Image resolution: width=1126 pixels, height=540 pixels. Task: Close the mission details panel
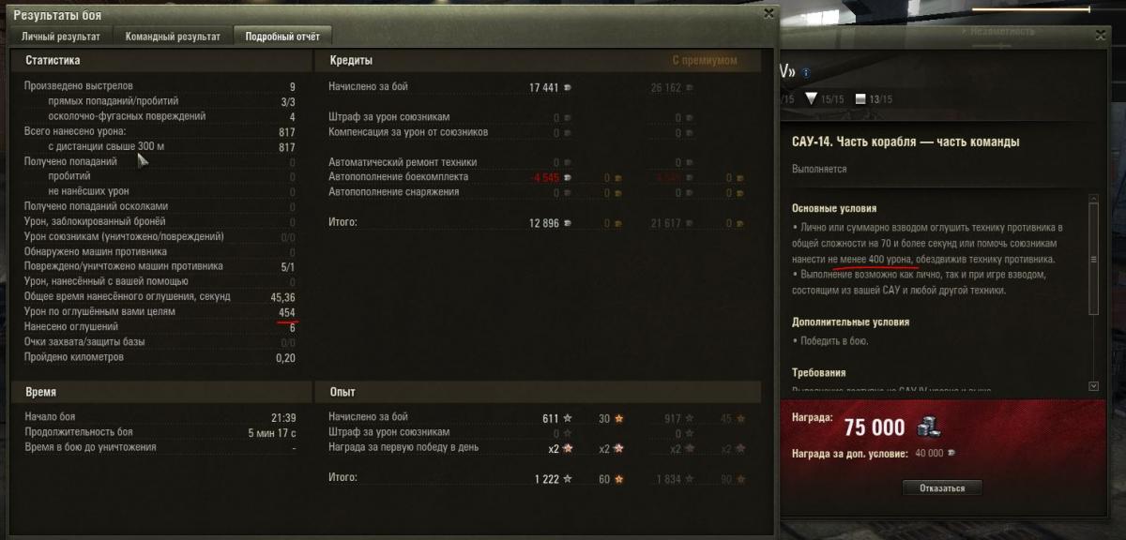(1102, 35)
